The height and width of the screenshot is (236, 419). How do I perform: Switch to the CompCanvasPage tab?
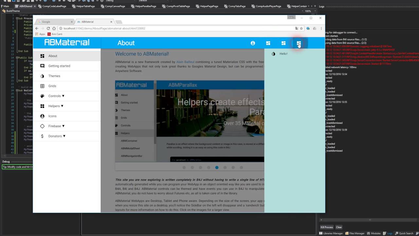(x=113, y=6)
